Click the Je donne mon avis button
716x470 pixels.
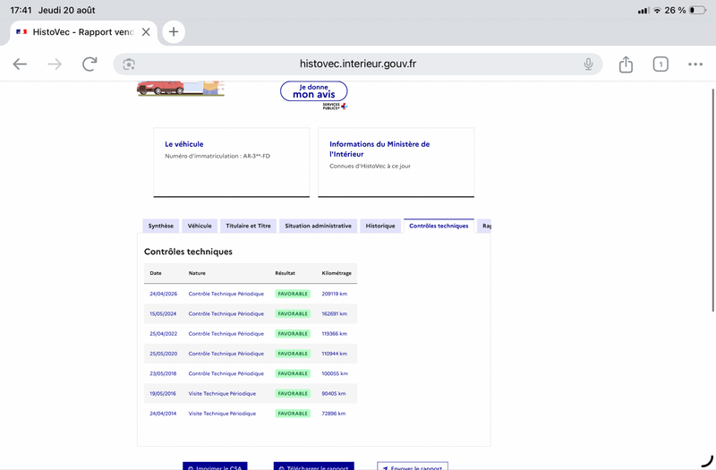314,91
